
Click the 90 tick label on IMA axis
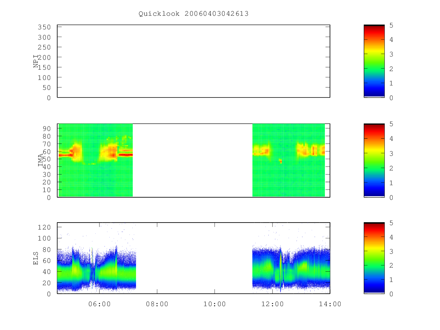click(46, 128)
